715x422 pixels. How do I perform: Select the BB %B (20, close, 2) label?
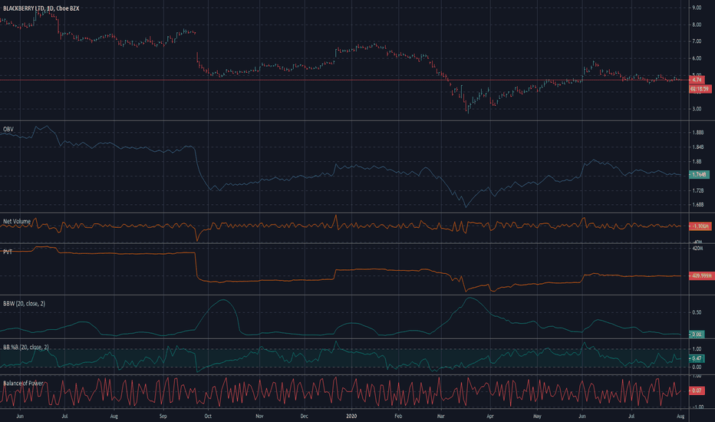[x=26, y=347]
